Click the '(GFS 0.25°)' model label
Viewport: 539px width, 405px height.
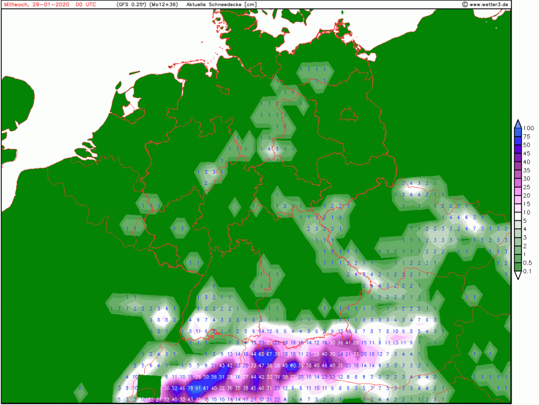(x=131, y=4)
